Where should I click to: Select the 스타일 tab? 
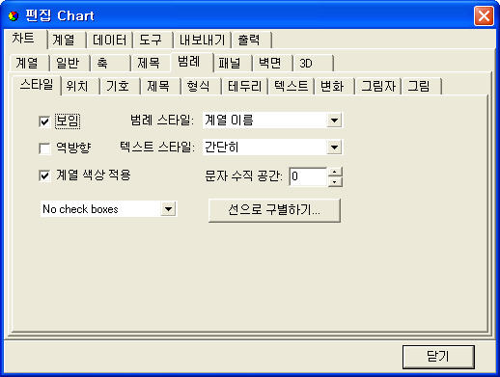(x=37, y=85)
